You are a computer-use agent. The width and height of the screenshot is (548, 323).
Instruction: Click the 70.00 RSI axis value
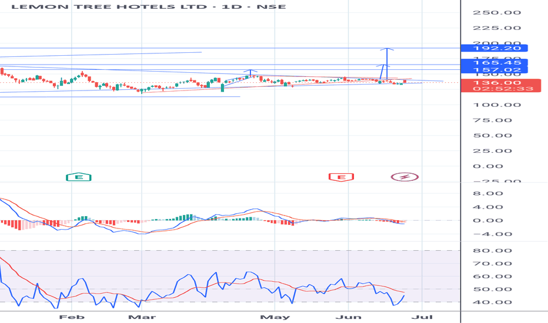(492, 264)
